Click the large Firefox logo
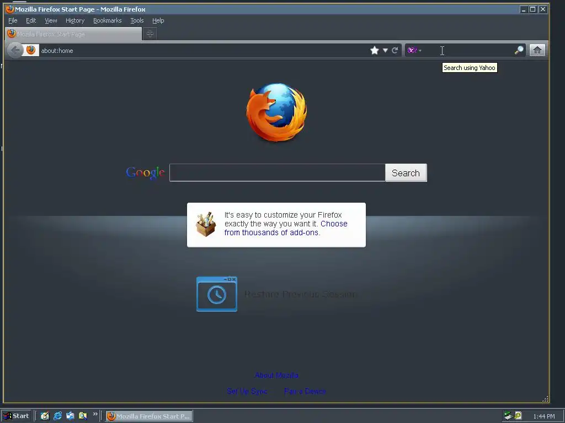The height and width of the screenshot is (423, 565). [x=276, y=112]
